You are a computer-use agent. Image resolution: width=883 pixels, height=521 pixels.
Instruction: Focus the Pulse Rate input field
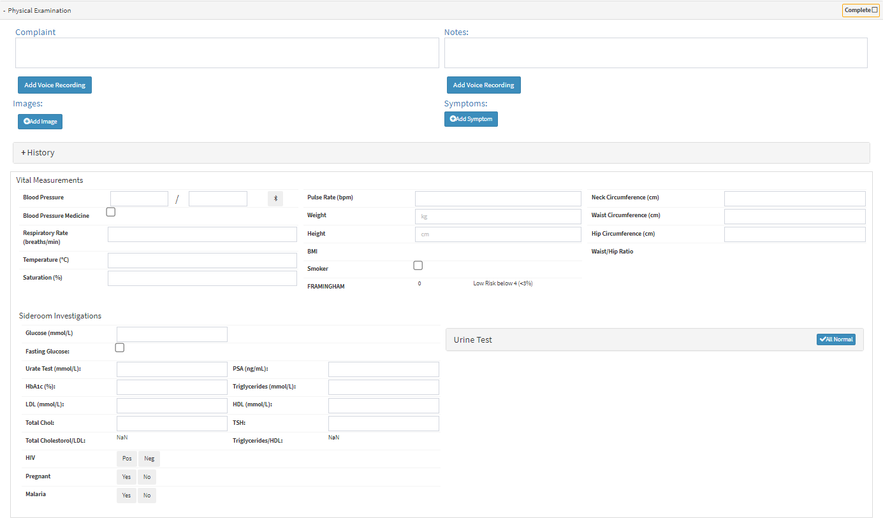[498, 199]
